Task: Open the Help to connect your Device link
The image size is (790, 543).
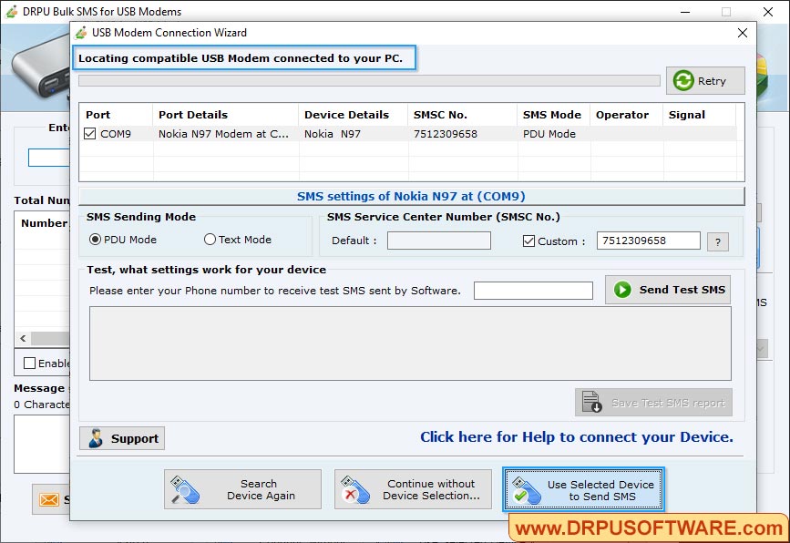Action: [577, 436]
